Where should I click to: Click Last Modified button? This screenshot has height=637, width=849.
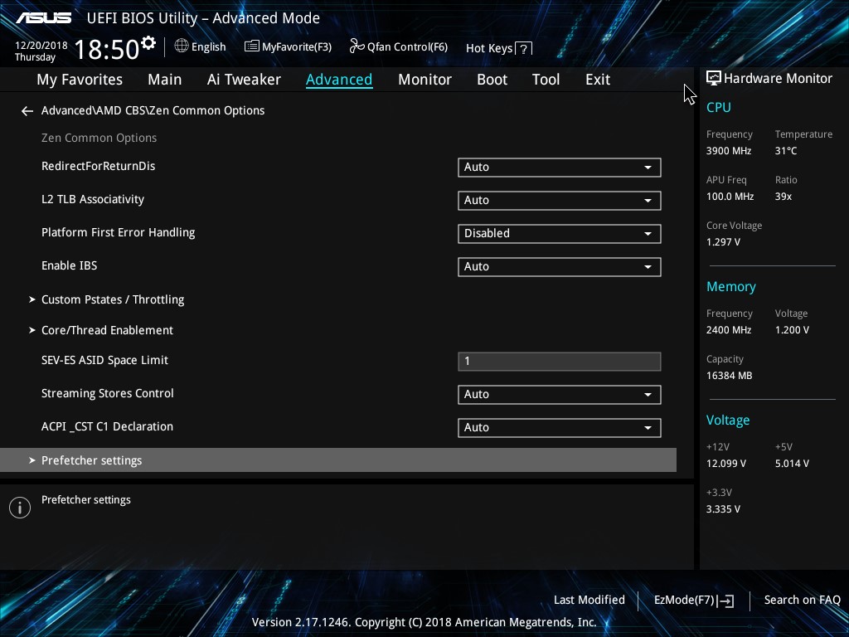click(x=589, y=600)
